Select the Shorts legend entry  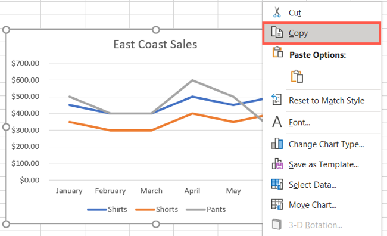(157, 209)
